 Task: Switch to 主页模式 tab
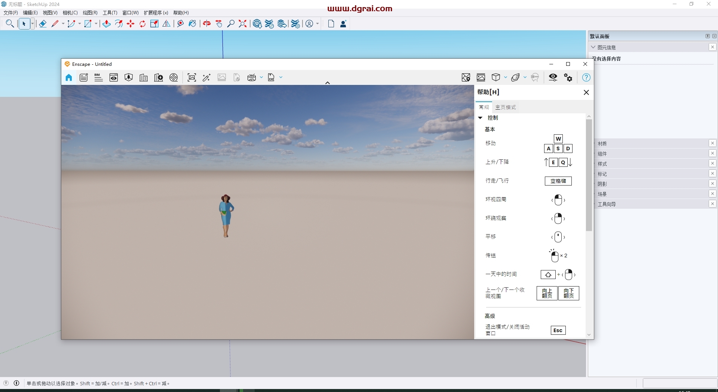click(x=506, y=107)
